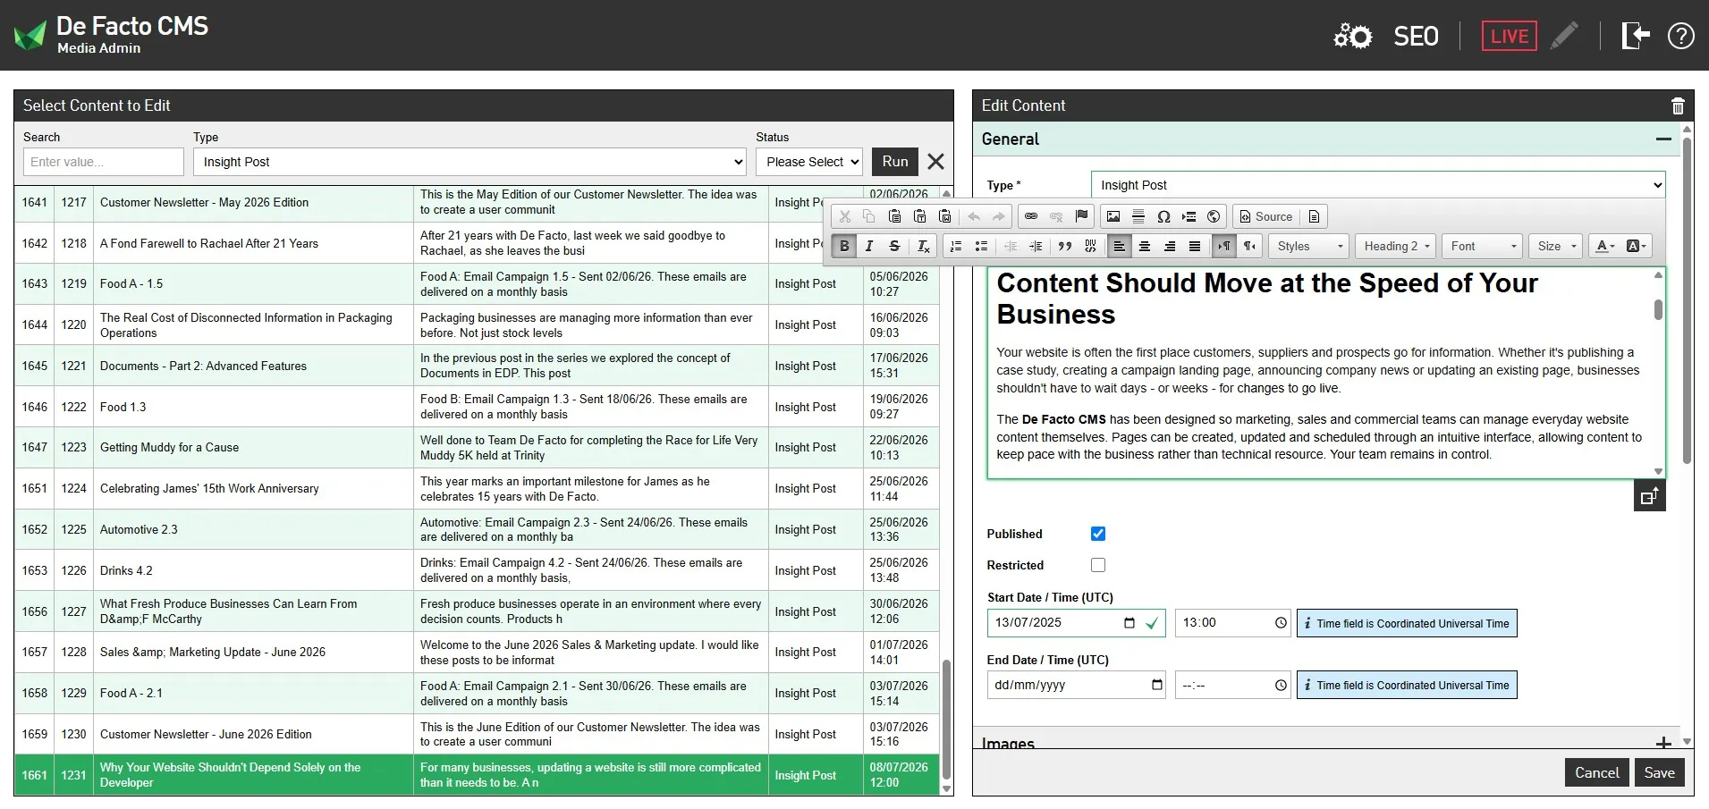Delete content using the trash icon

click(1678, 106)
